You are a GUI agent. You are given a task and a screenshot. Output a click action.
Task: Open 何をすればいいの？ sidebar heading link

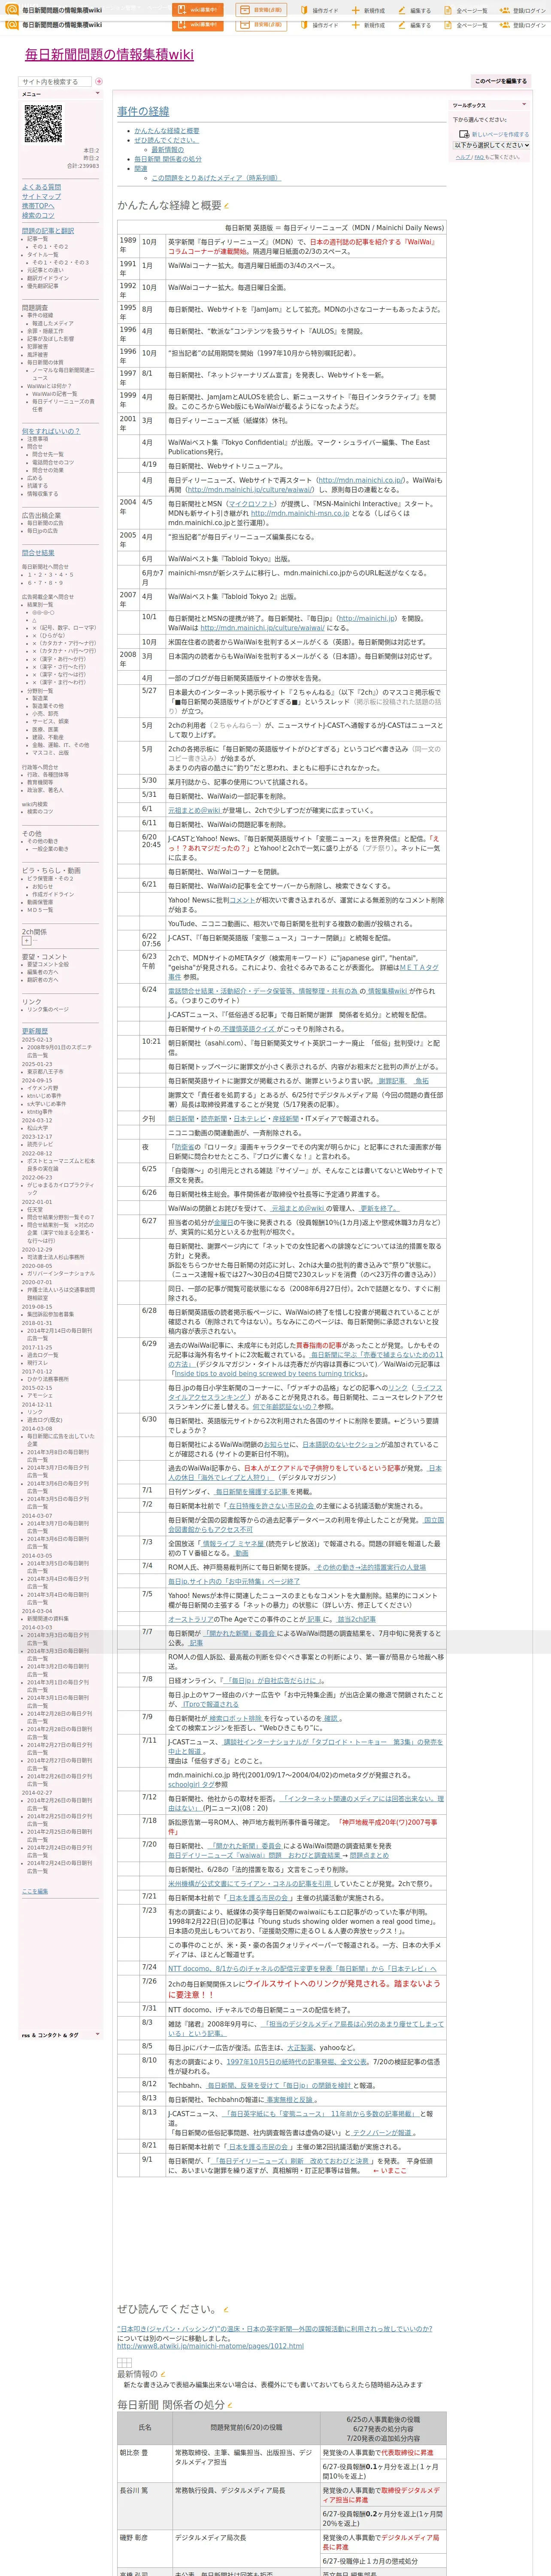click(51, 431)
